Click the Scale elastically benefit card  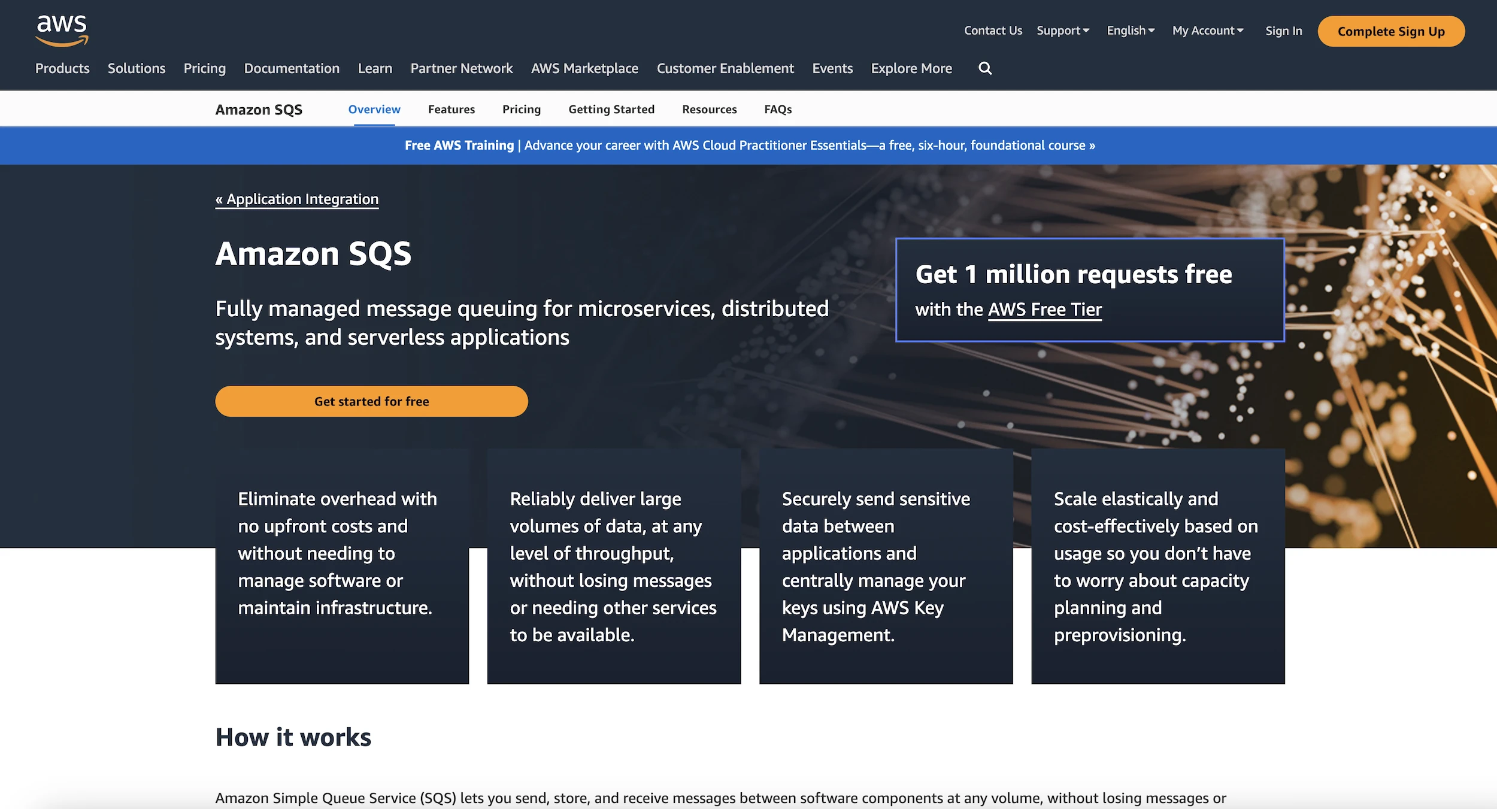pos(1158,566)
